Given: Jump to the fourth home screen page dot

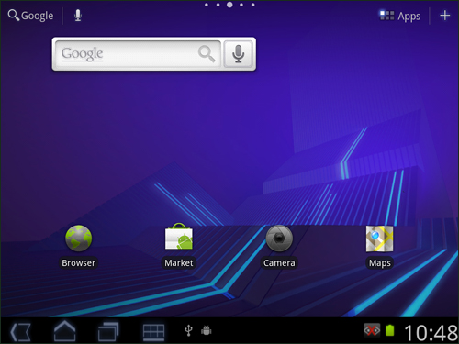Looking at the screenshot, I should pos(241,5).
